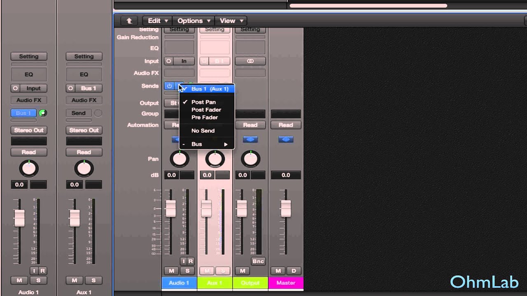Click the Pan knob on Output strip
The width and height of the screenshot is (527, 296).
pos(250,159)
